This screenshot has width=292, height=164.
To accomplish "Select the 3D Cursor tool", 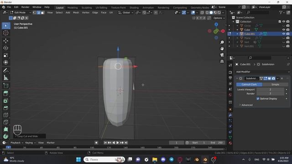I will point(6,33).
